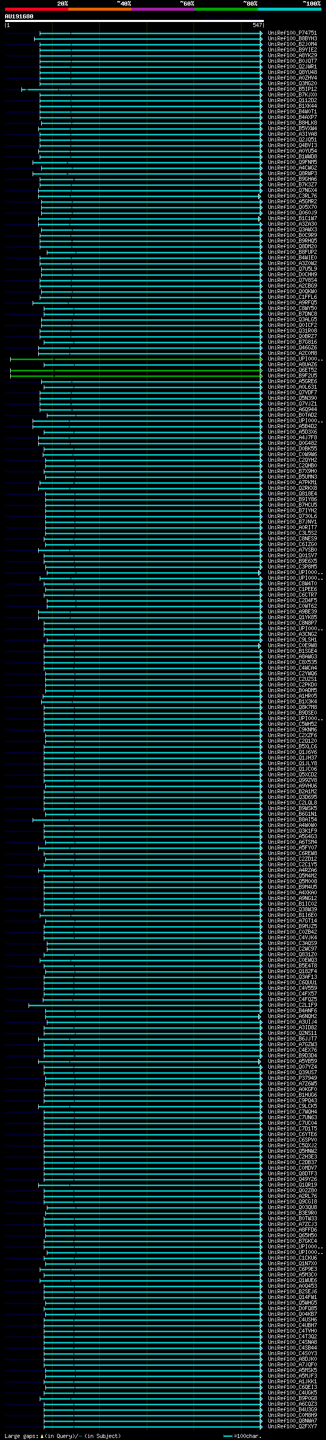Click the green alignment bar for UniRef100_Q6ET52

point(136,371)
